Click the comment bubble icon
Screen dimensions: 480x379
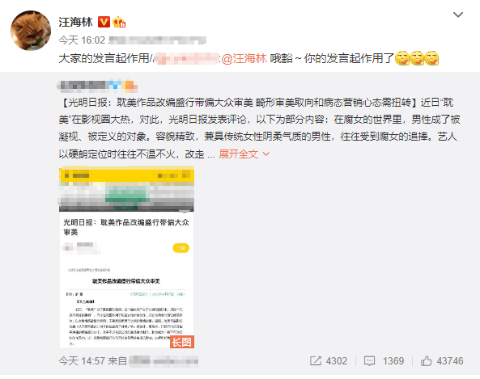click(x=369, y=361)
